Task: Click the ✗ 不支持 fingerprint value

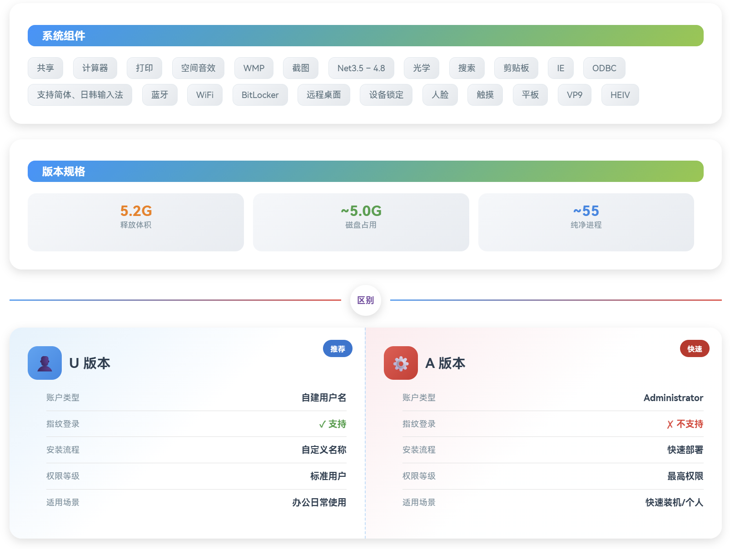Action: (x=685, y=424)
